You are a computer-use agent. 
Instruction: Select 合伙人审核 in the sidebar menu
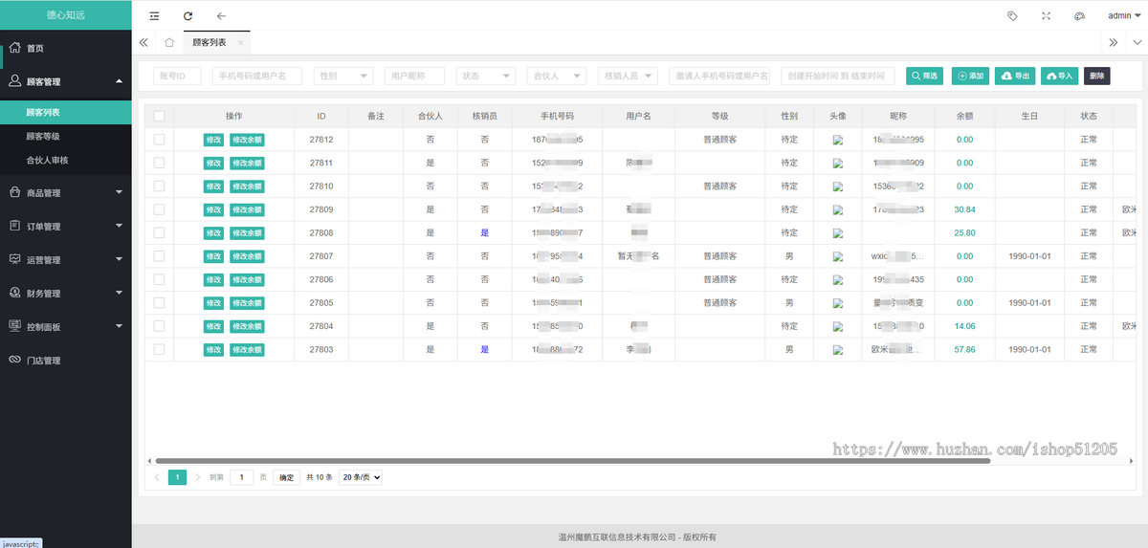(x=47, y=161)
